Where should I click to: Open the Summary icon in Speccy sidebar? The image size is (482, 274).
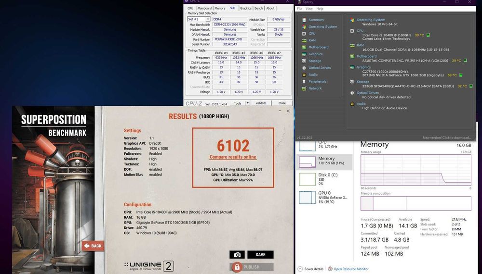tap(304, 20)
